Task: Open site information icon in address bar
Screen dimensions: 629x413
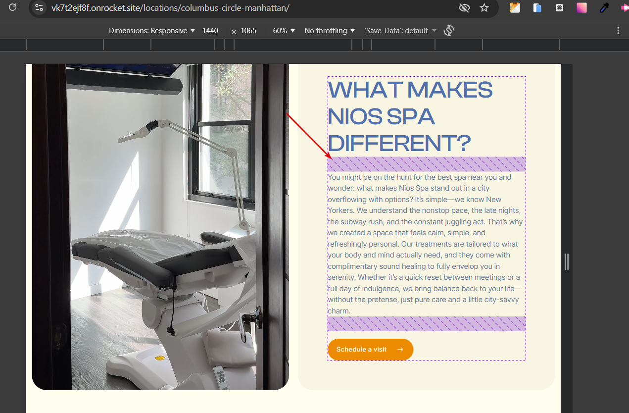Action: click(x=40, y=7)
